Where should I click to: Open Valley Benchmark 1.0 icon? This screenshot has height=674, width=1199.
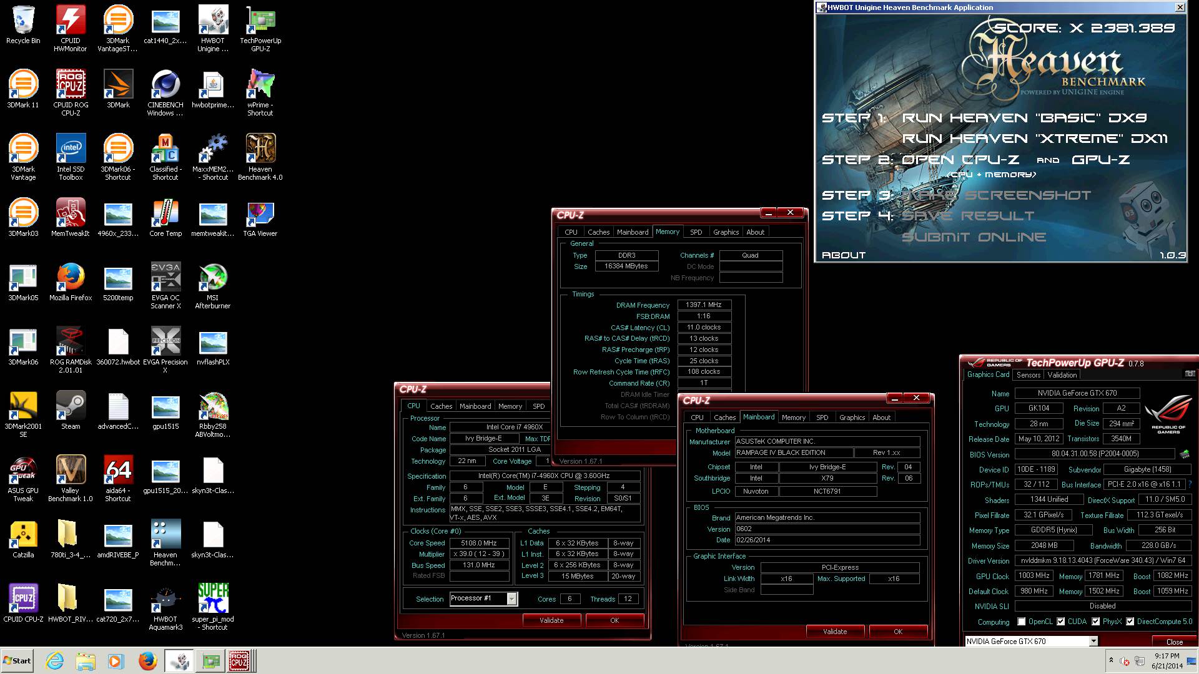(71, 478)
